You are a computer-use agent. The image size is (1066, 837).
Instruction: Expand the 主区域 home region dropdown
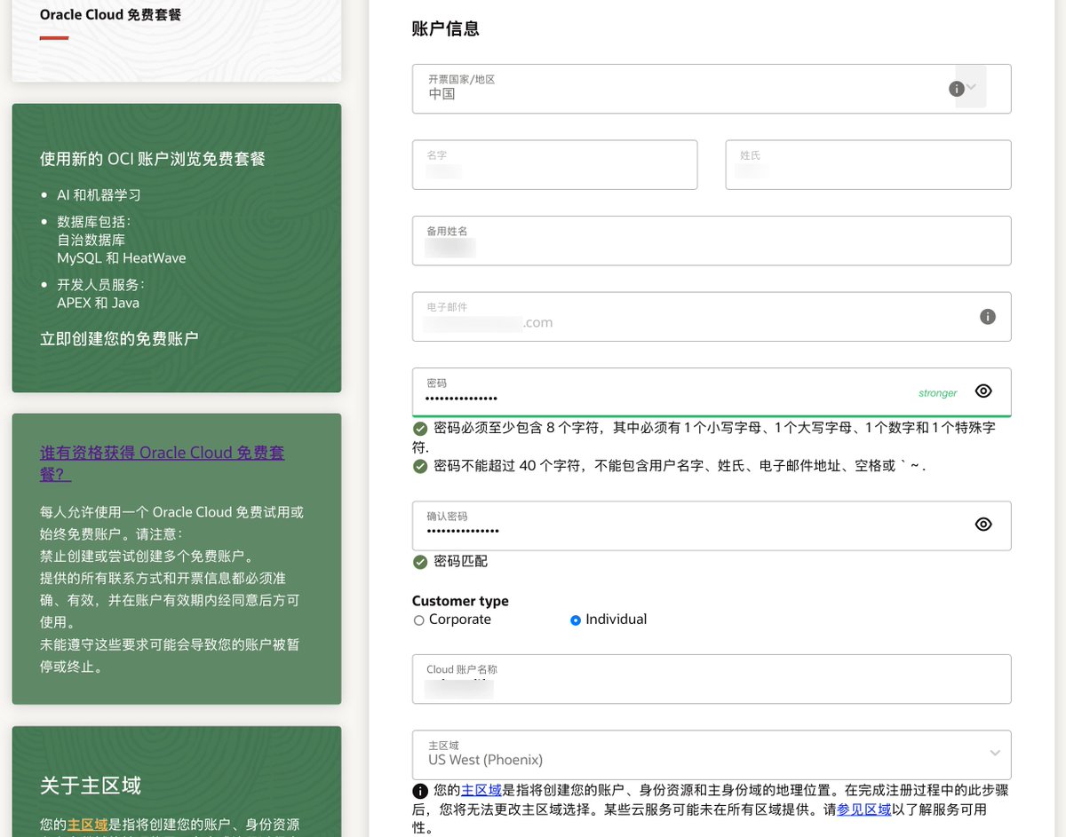(995, 754)
